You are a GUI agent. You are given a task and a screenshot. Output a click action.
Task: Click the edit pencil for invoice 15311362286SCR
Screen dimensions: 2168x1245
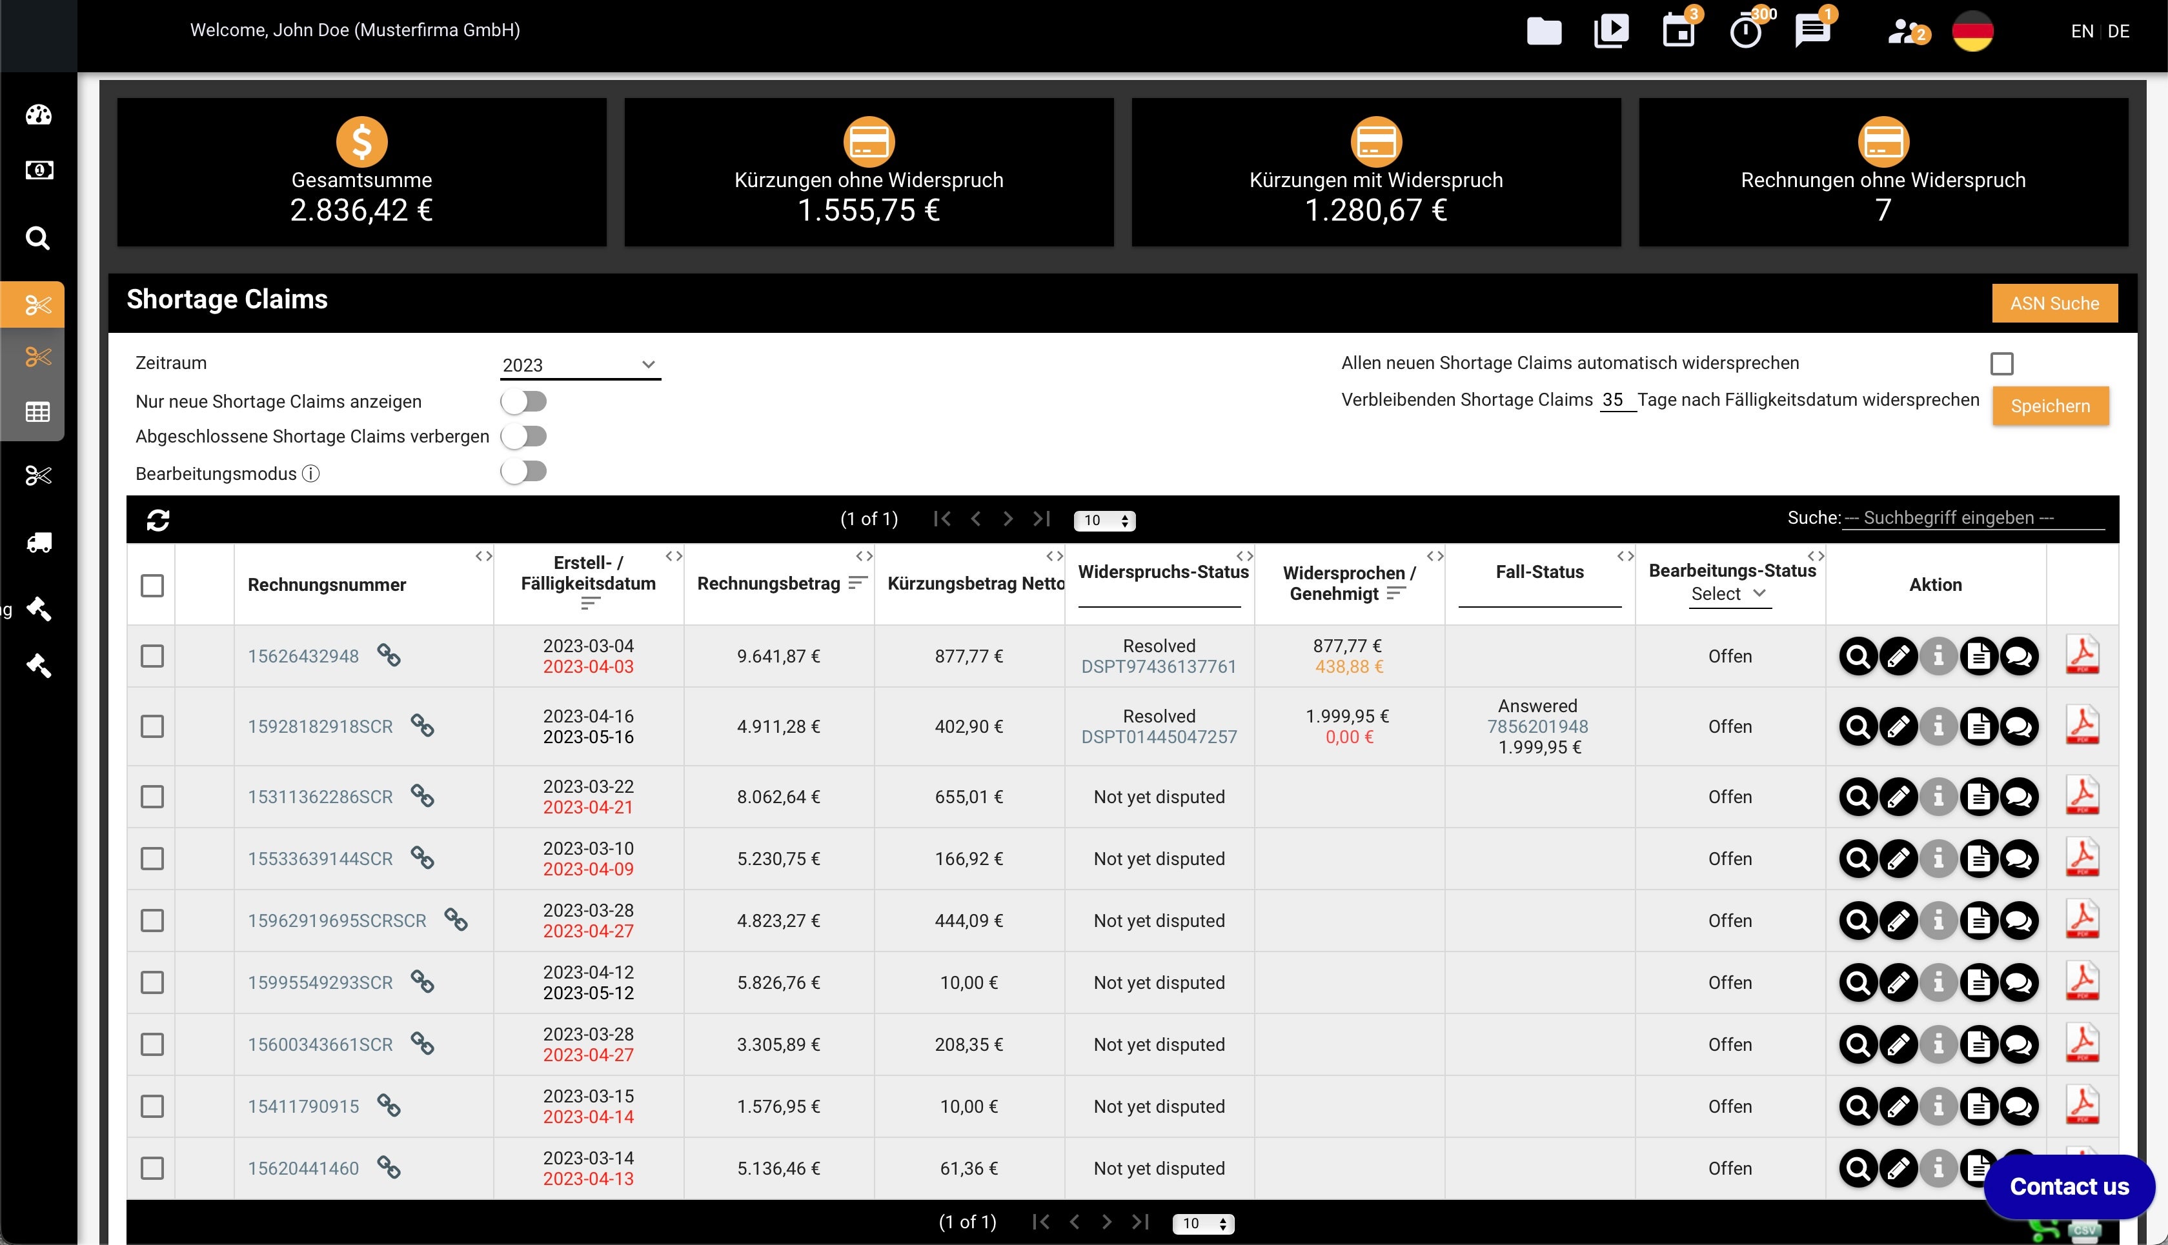1898,797
